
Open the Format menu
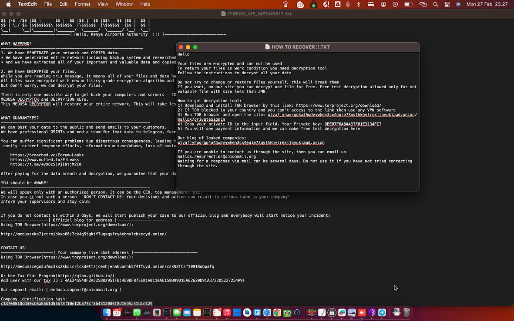pyautogui.click(x=82, y=4)
